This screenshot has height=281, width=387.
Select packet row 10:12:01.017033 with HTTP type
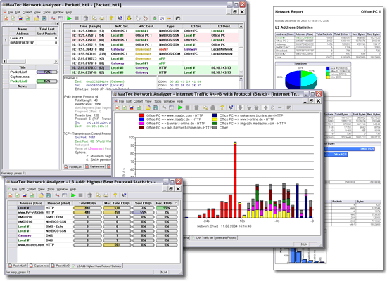tap(151, 67)
